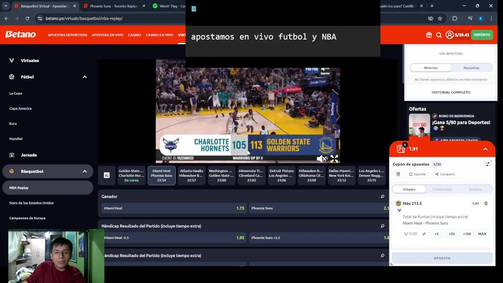Bookmark this page with the star icon
This screenshot has height=283, width=503.
440,18
